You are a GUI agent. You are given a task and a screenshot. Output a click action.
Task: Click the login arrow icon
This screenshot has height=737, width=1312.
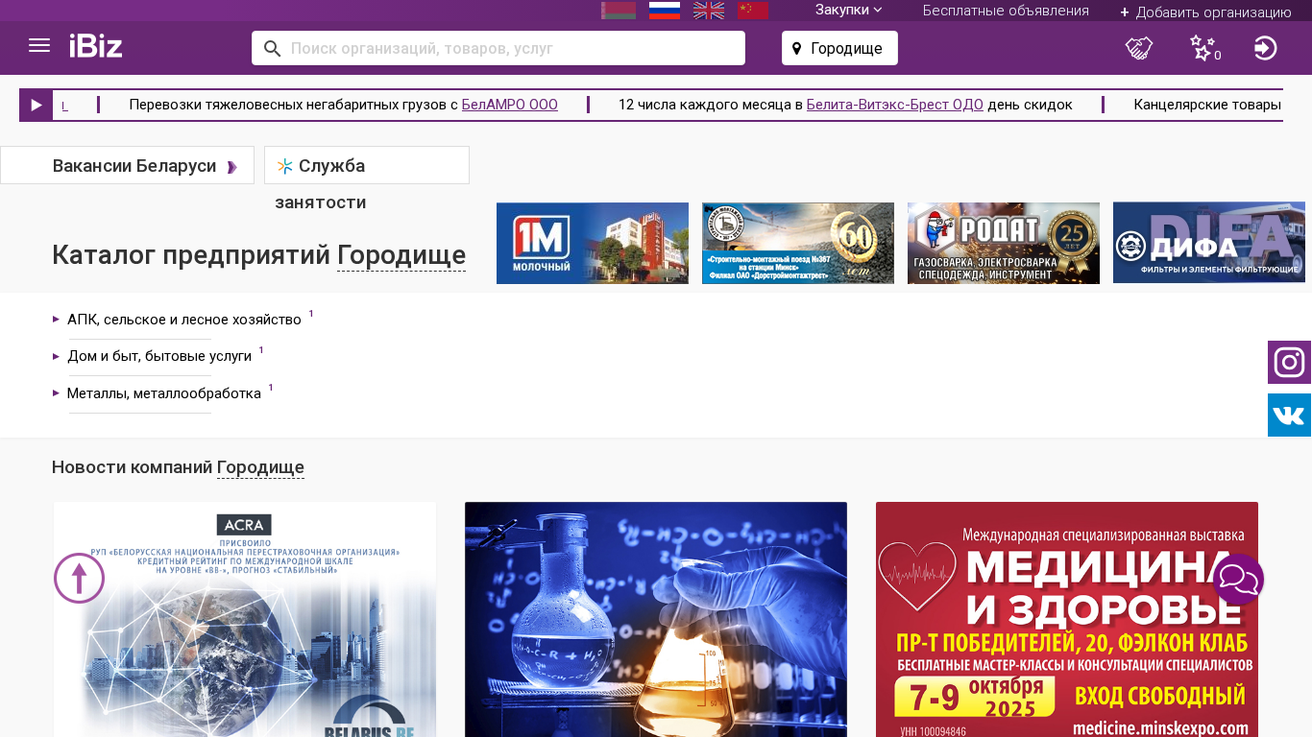(x=1265, y=48)
